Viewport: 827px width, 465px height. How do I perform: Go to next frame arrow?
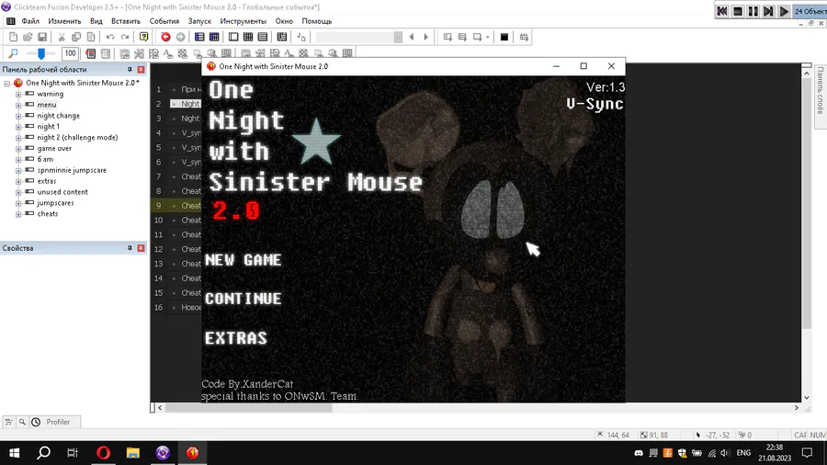426,37
